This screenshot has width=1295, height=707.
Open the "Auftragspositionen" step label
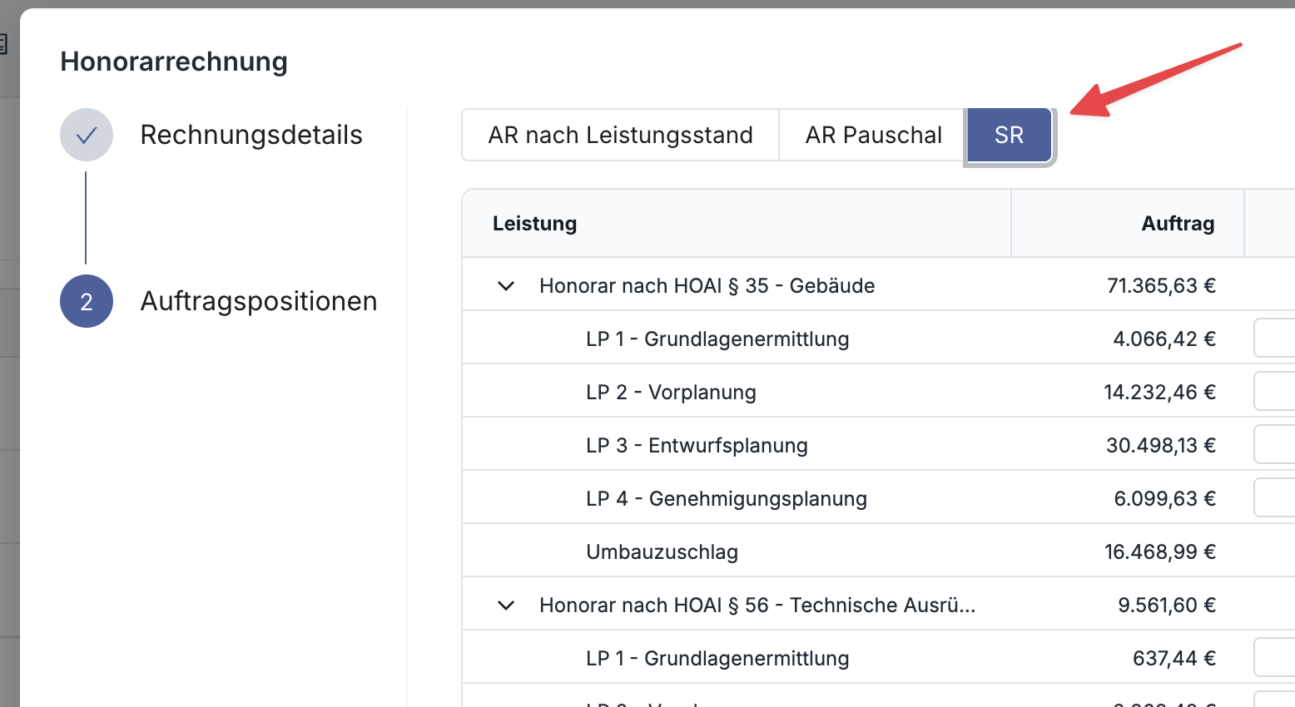coord(258,301)
